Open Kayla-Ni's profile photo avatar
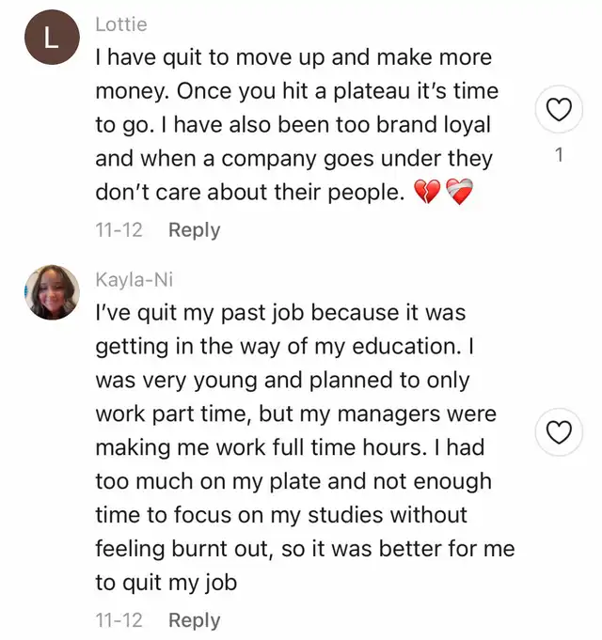 [x=52, y=292]
